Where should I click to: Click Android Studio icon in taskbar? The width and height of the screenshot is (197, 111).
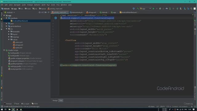(13, 109)
